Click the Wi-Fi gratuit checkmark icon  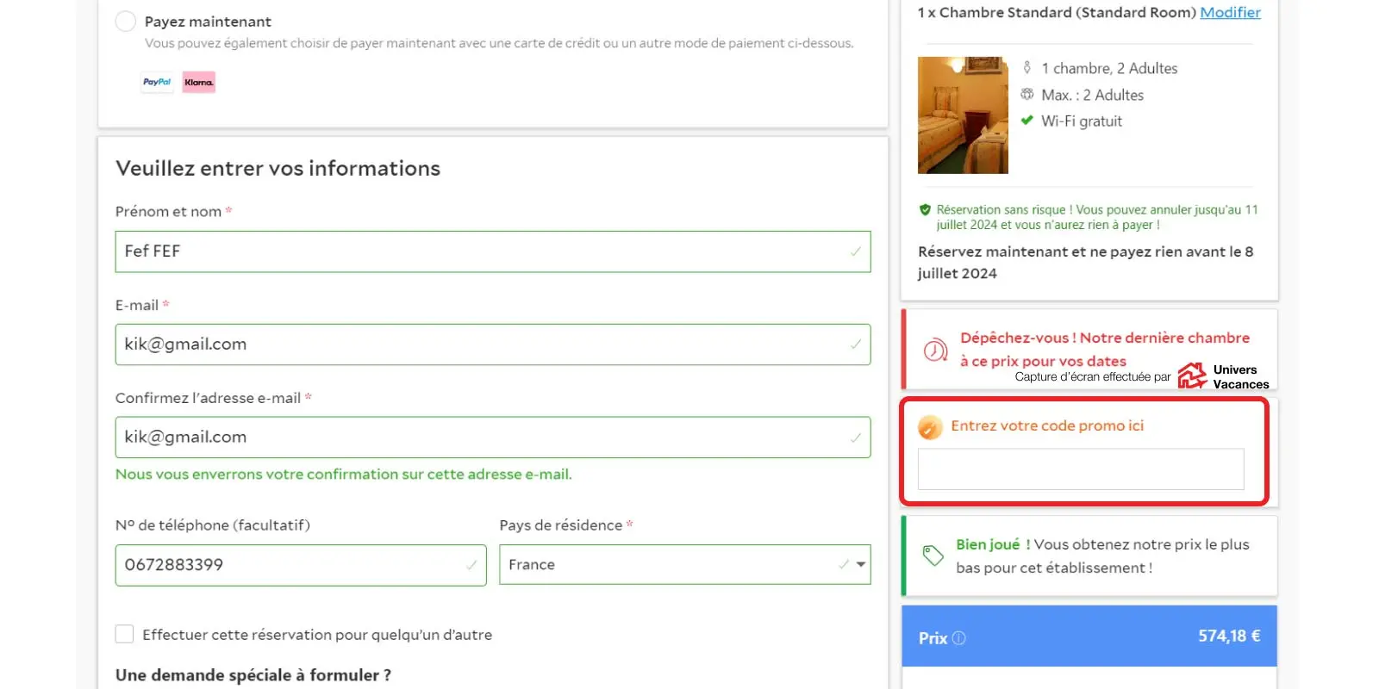click(1026, 121)
